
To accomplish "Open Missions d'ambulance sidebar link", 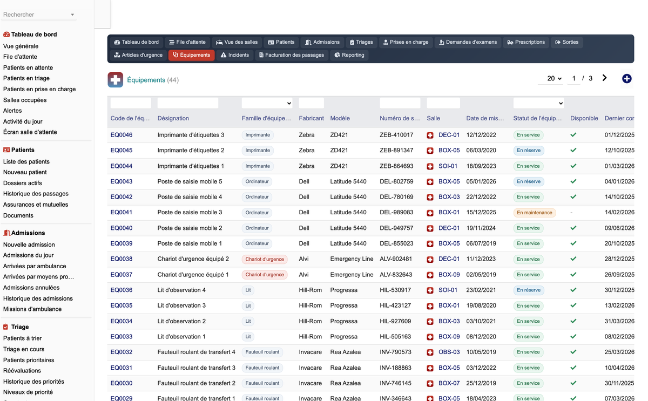I will [32, 309].
